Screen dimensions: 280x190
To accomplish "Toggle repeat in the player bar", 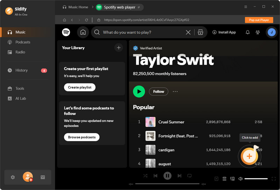I will 189,176.
